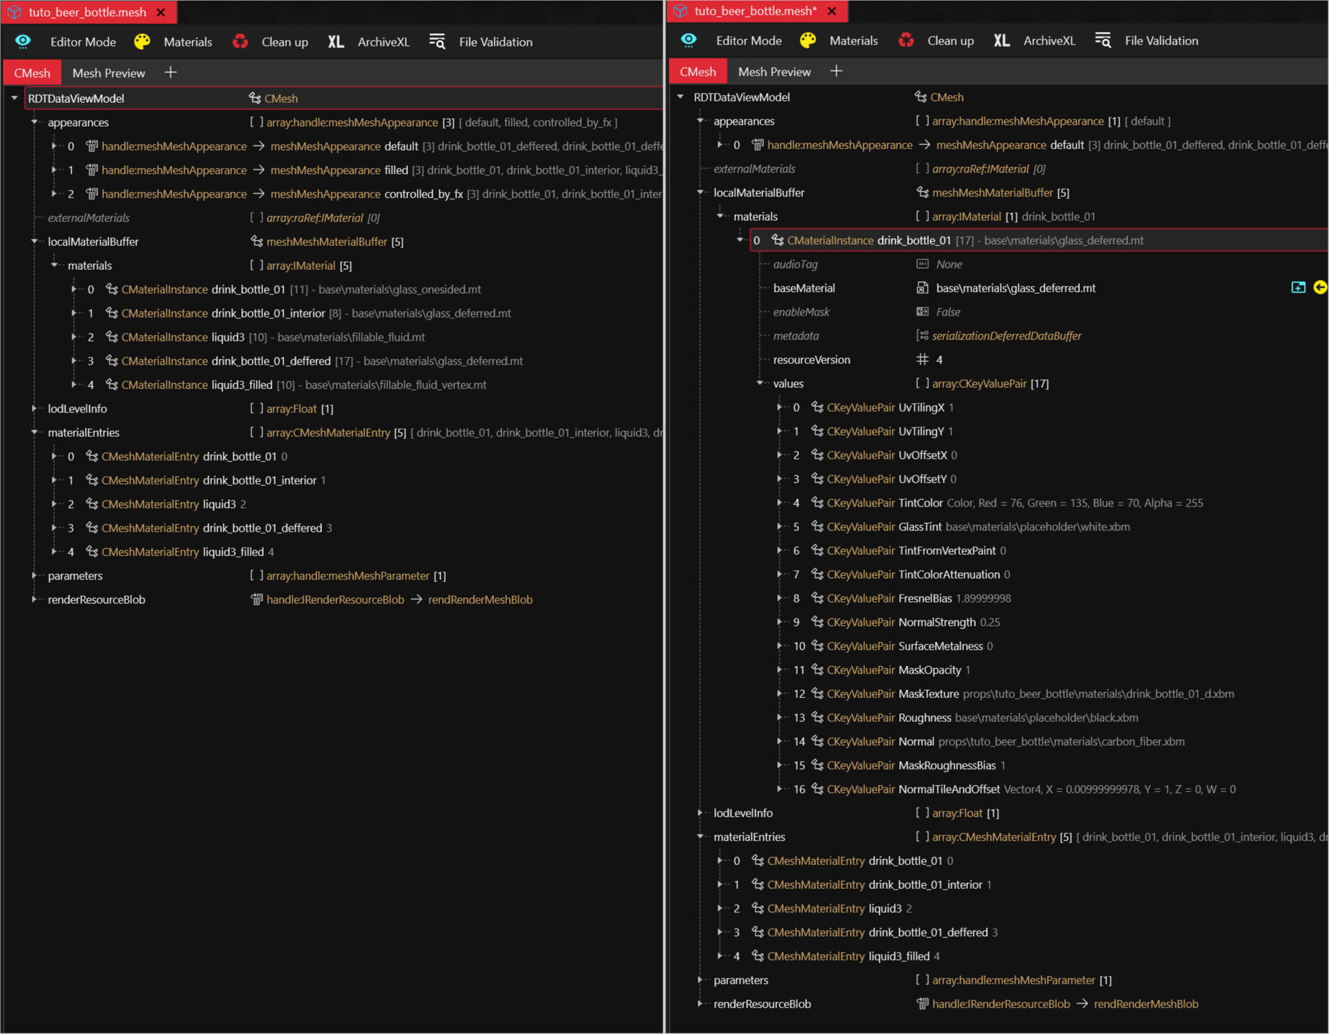This screenshot has height=1034, width=1329.
Task: Click the MaskOpacity key value row
Action: [929, 670]
